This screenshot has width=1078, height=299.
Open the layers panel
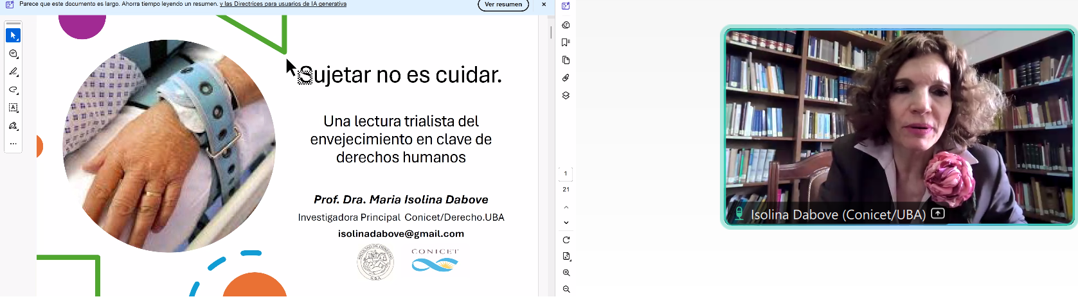[x=566, y=96]
